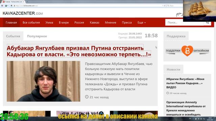Open the 'Умма' navigation item
The image size is (216, 121).
(49, 23)
